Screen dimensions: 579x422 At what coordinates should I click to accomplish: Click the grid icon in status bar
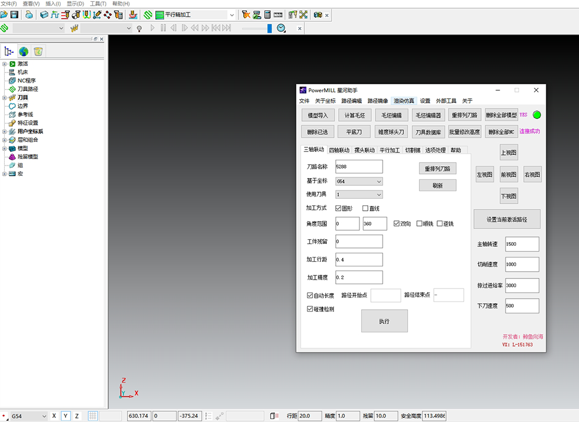tap(93, 416)
